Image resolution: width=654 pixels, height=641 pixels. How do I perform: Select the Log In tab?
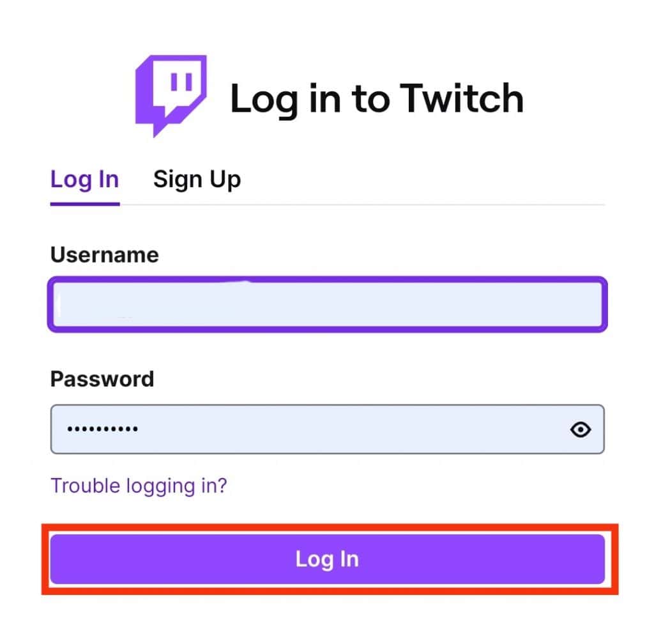[x=84, y=180]
